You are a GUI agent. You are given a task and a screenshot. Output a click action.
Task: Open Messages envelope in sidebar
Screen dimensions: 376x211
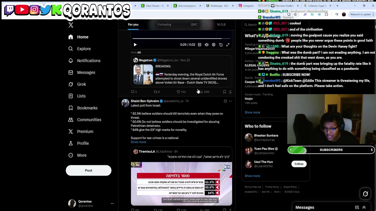click(82, 72)
